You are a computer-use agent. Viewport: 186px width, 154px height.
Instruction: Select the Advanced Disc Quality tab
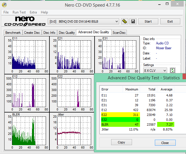point(94,32)
